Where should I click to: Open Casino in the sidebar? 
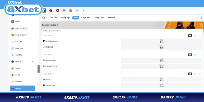click(x=18, y=68)
